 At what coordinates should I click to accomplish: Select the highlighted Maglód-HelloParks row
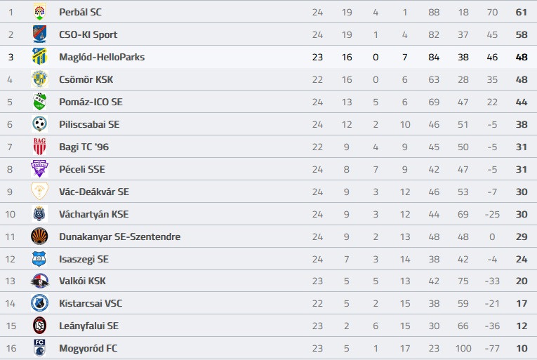pos(268,57)
